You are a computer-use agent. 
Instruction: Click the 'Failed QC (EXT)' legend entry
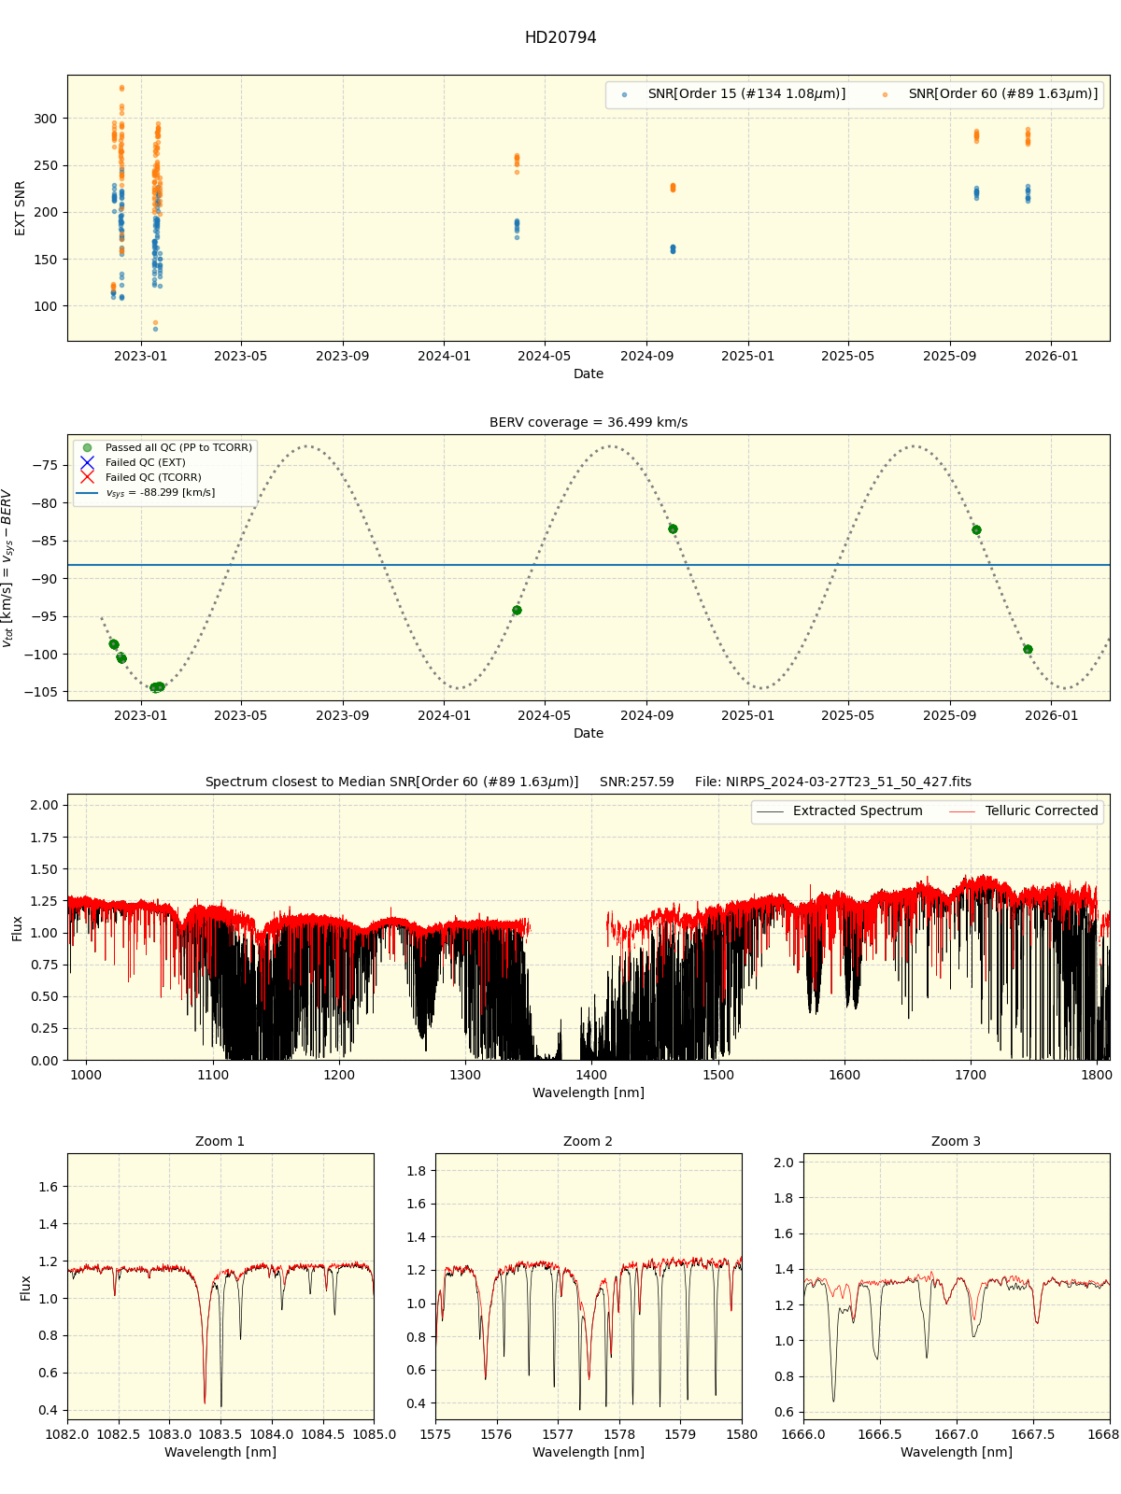click(133, 462)
